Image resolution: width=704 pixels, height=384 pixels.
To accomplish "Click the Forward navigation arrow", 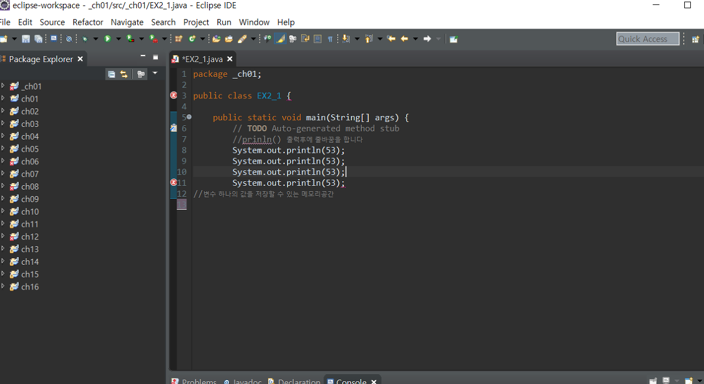I will pyautogui.click(x=427, y=39).
